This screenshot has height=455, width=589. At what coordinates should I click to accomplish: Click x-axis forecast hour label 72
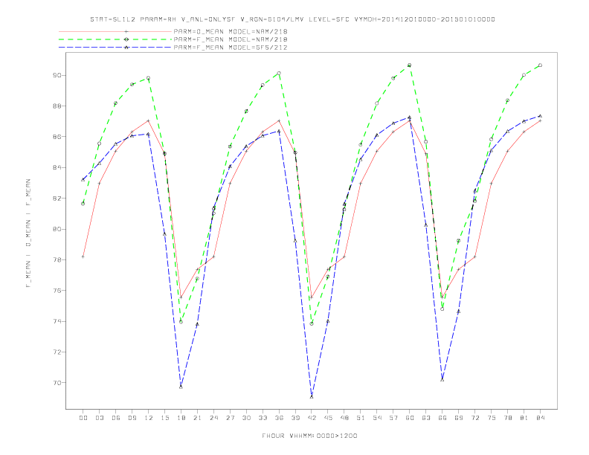(474, 418)
